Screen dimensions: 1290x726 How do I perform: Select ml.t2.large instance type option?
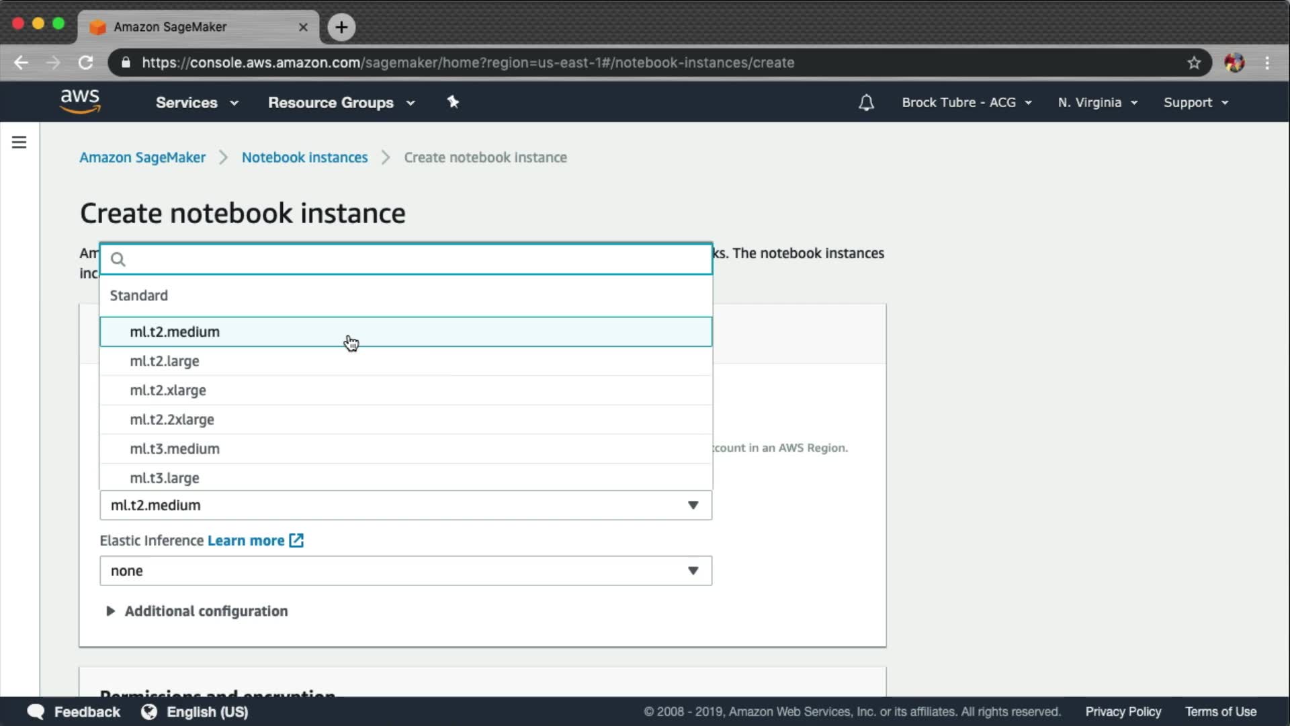165,361
